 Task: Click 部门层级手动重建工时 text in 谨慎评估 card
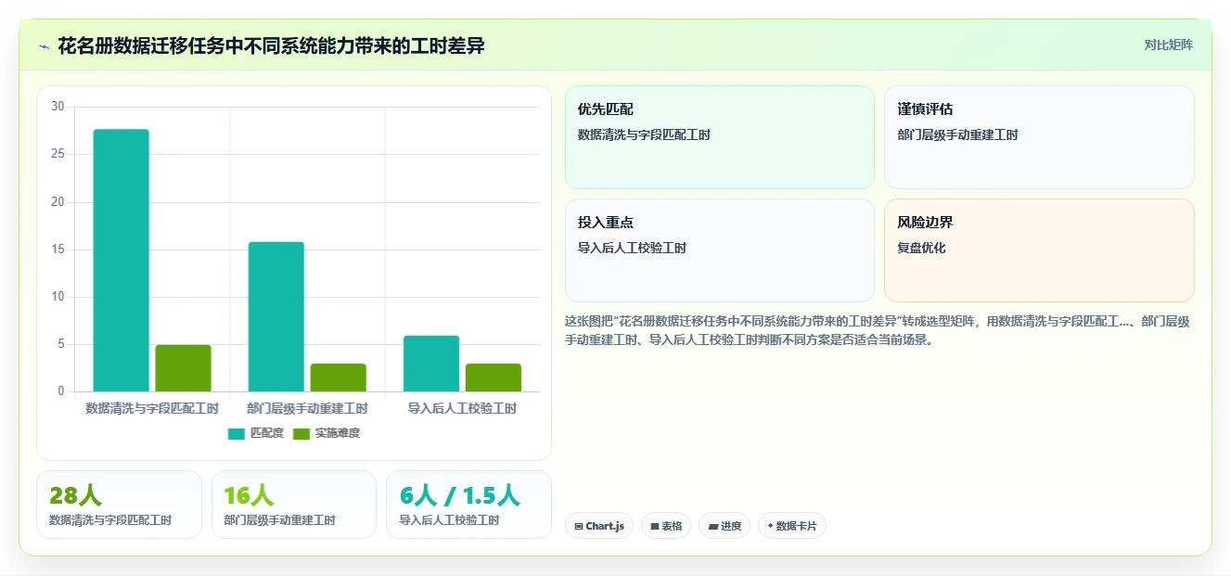point(957,134)
